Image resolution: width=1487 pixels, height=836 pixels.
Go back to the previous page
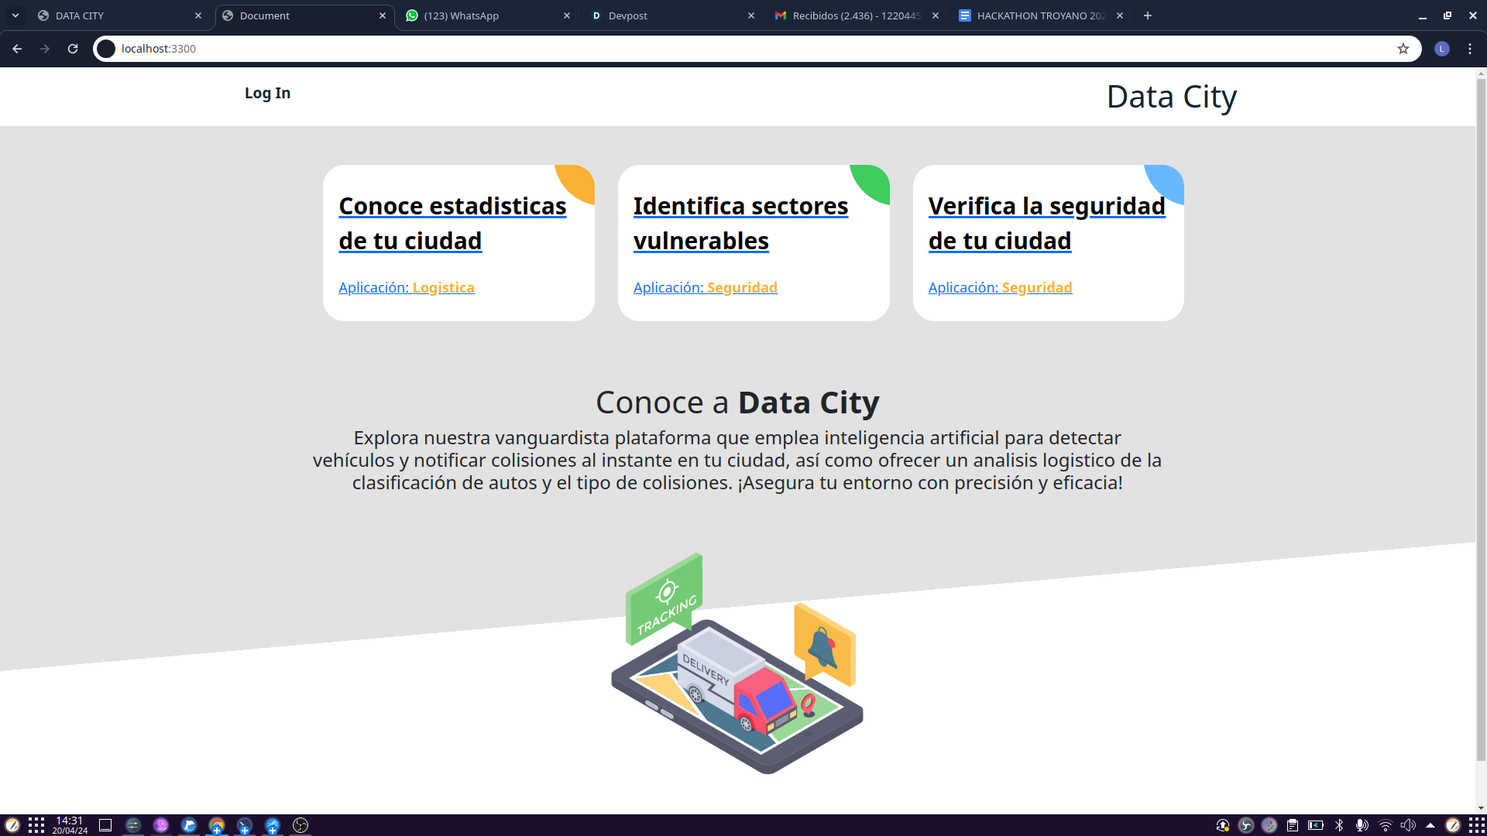(x=17, y=49)
